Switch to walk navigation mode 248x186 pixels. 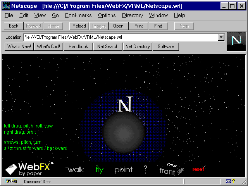pos(76,170)
